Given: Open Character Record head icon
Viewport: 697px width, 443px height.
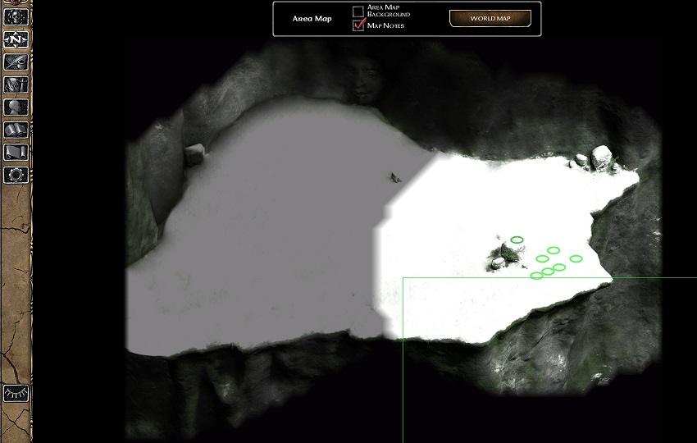Looking at the screenshot, I should (x=16, y=107).
